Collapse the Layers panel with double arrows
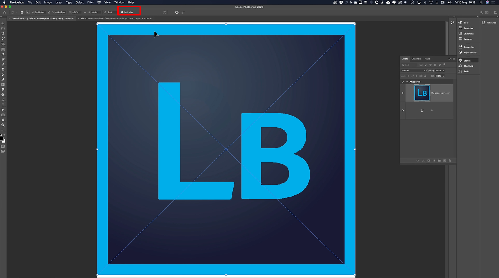This screenshot has height=278, width=499. 449,59
